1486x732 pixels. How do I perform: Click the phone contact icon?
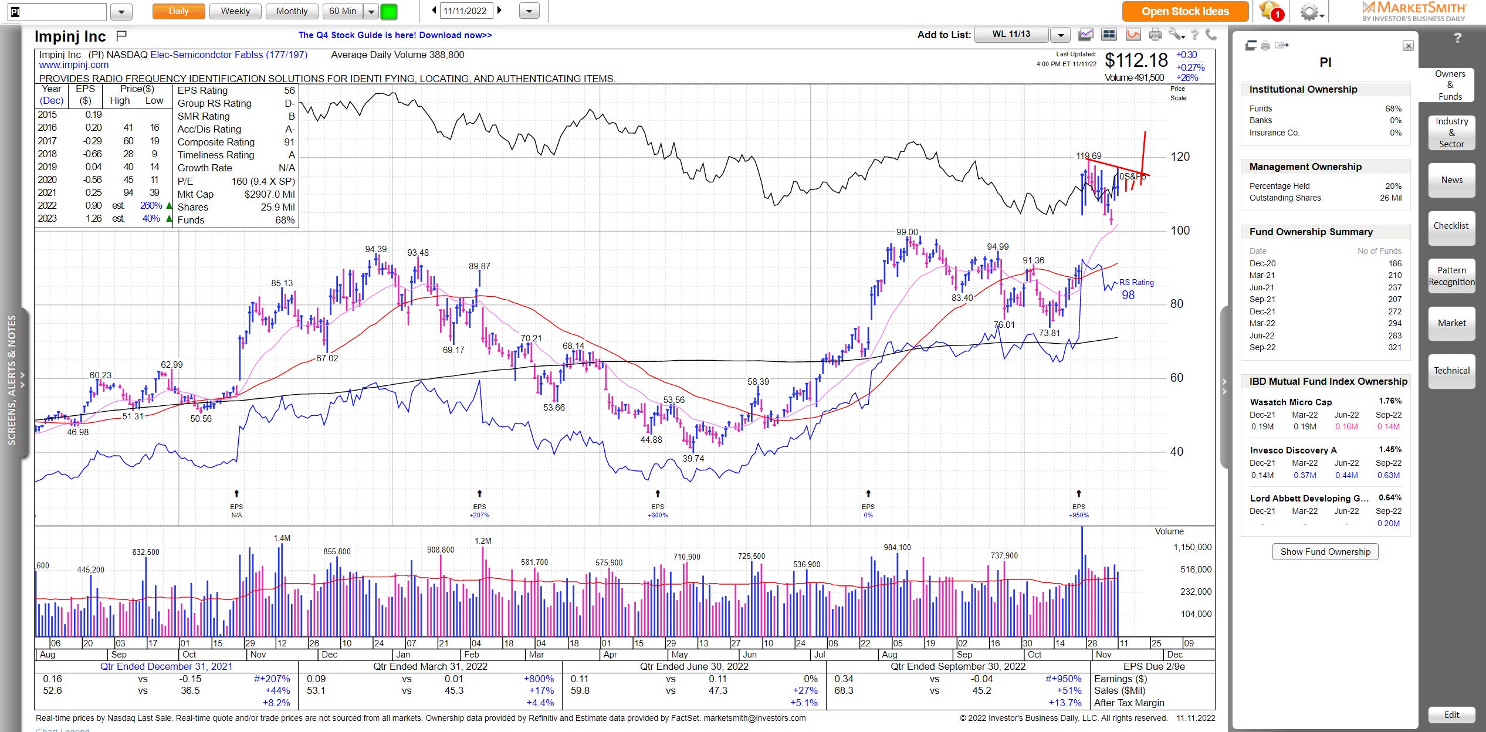1210,35
